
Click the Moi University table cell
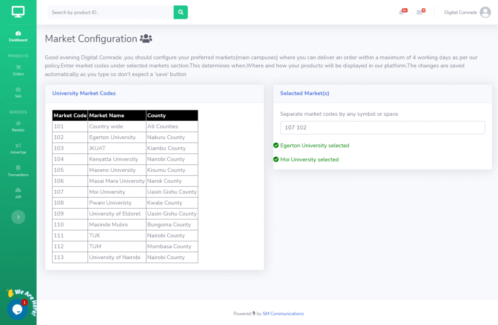(117, 192)
